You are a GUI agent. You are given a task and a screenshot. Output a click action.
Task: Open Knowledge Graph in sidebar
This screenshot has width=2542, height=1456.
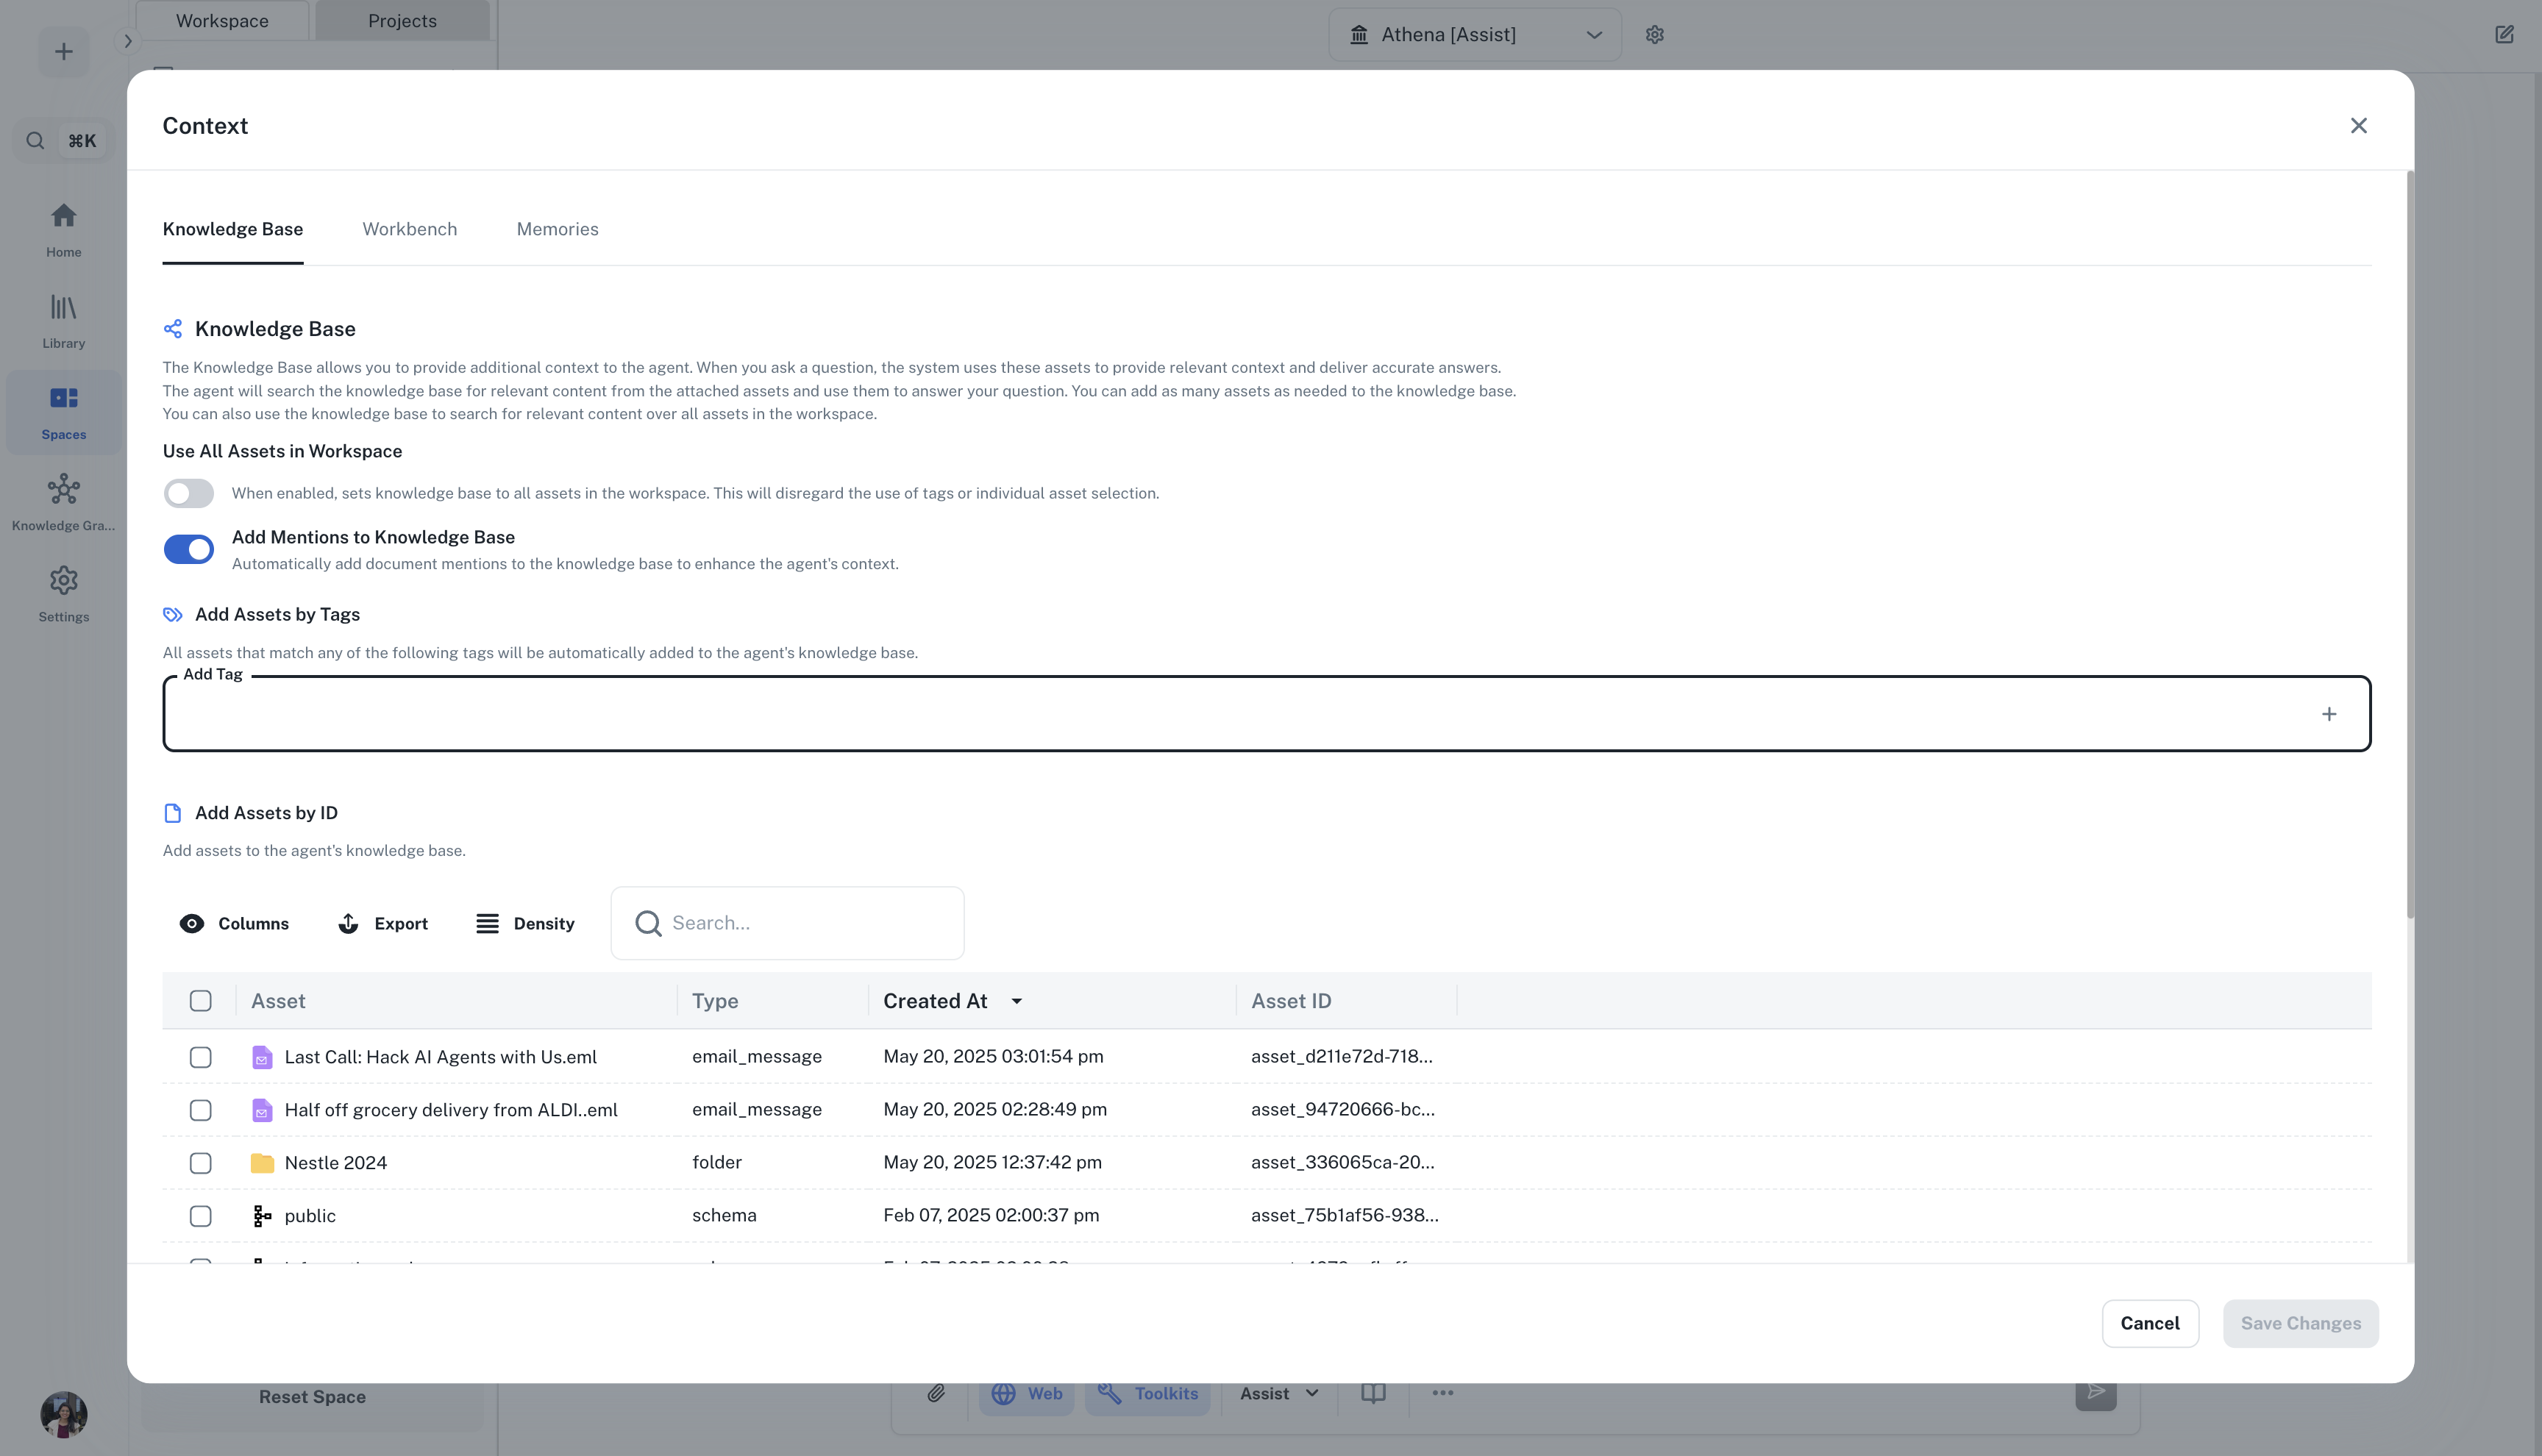pos(63,501)
